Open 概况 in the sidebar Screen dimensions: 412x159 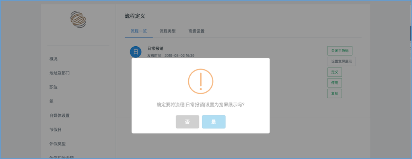[54, 59]
